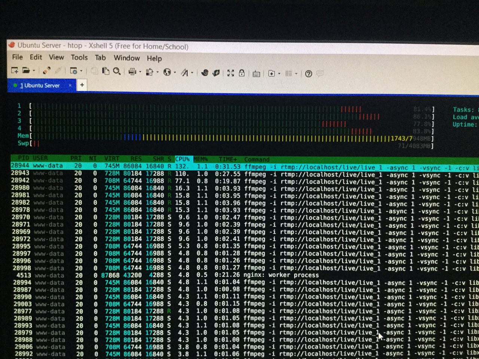Open the View menu
Image resolution: width=479 pixels, height=359 pixels.
[x=56, y=57]
